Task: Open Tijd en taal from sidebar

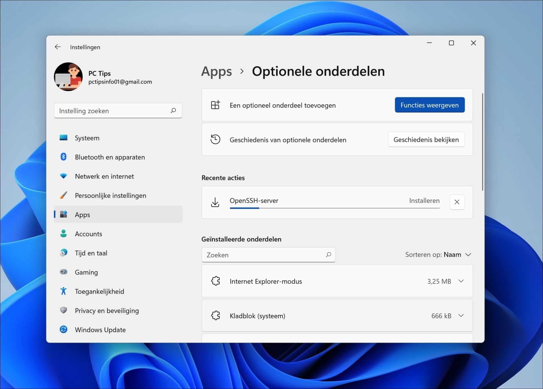Action: pyautogui.click(x=64, y=253)
